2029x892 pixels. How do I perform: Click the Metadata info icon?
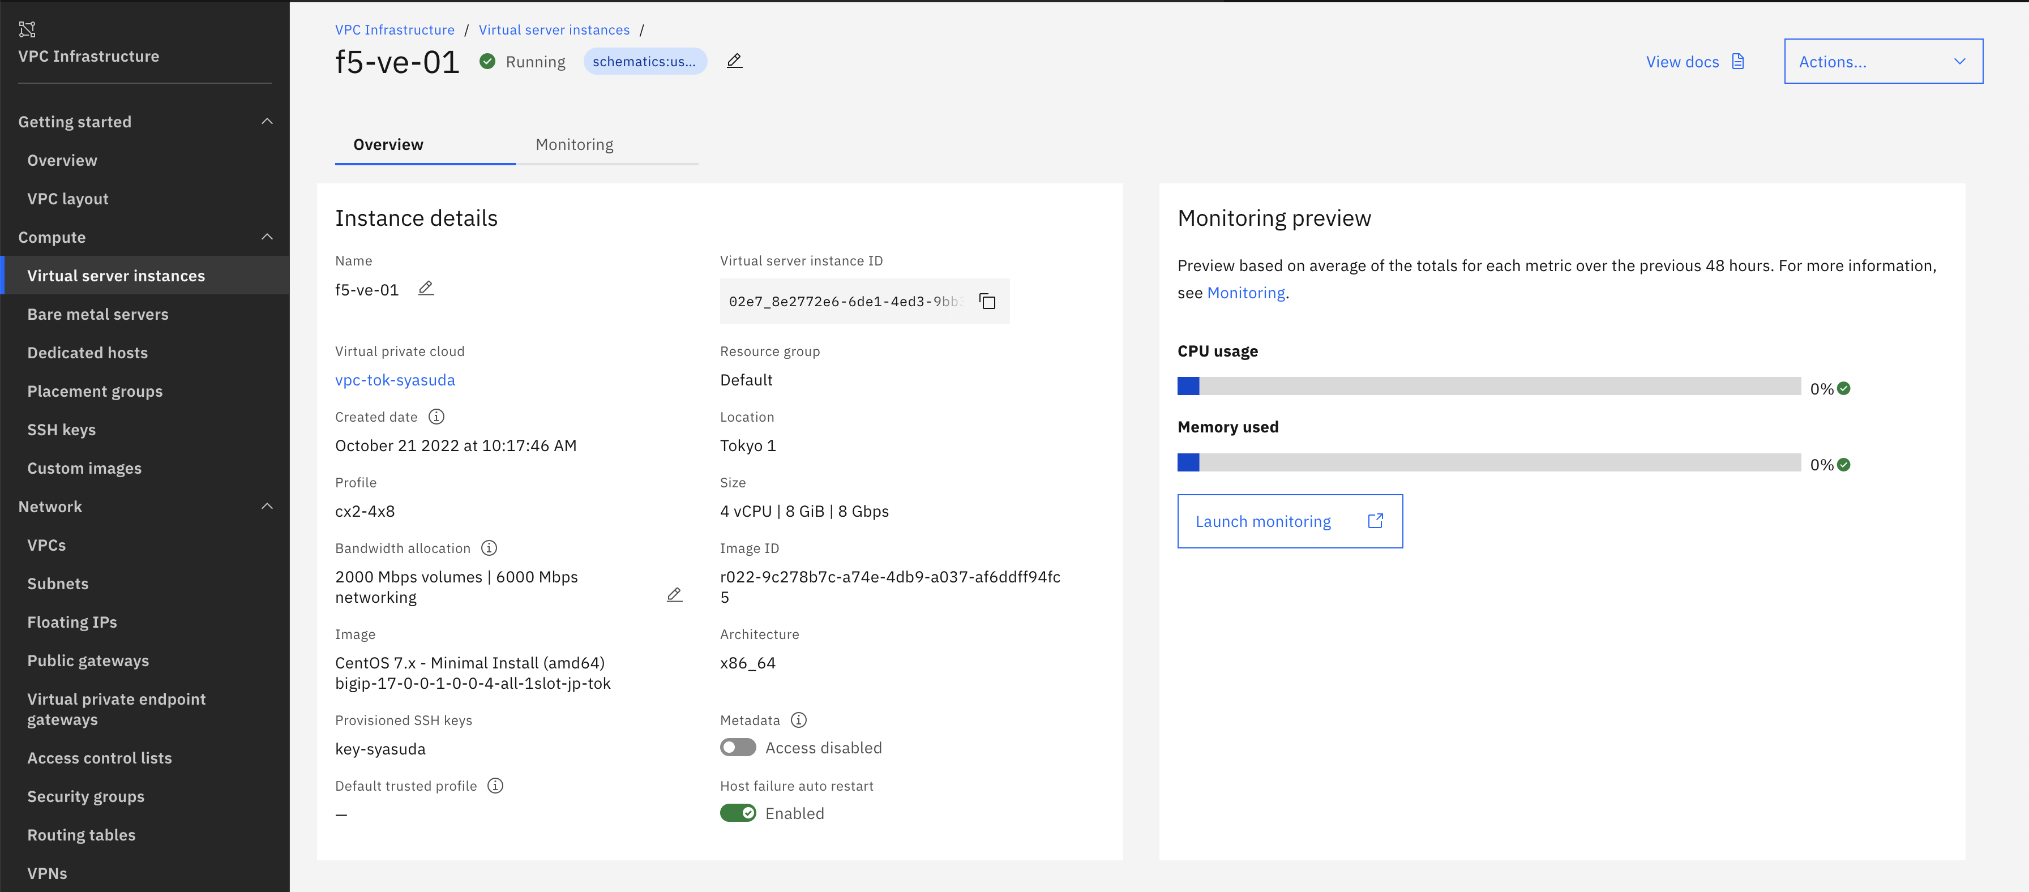pyautogui.click(x=799, y=719)
